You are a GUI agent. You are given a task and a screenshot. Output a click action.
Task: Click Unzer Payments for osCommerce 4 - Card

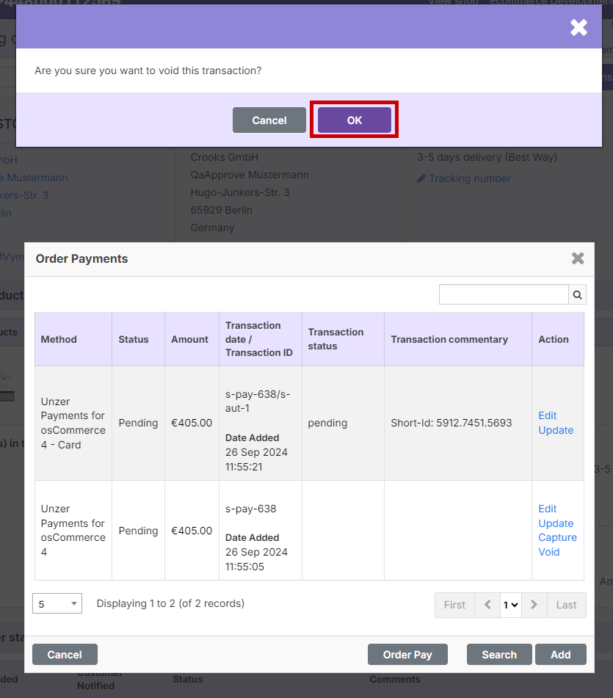click(x=73, y=423)
